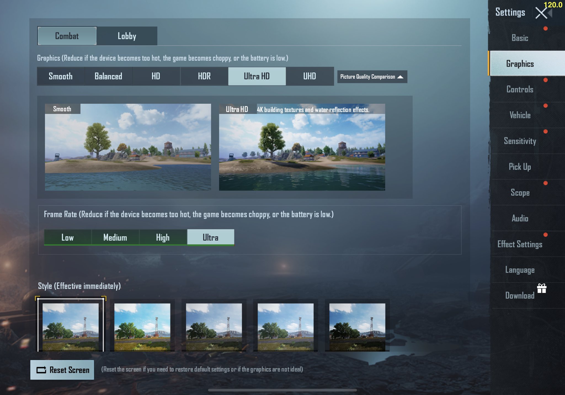Viewport: 565px width, 395px height.
Task: Select High frame rate option
Action: [163, 237]
